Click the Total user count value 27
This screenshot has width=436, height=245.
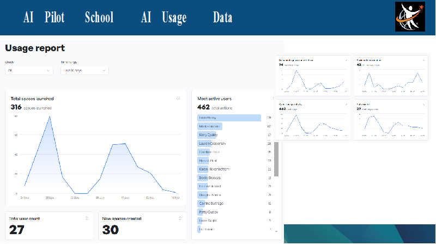pos(17,230)
